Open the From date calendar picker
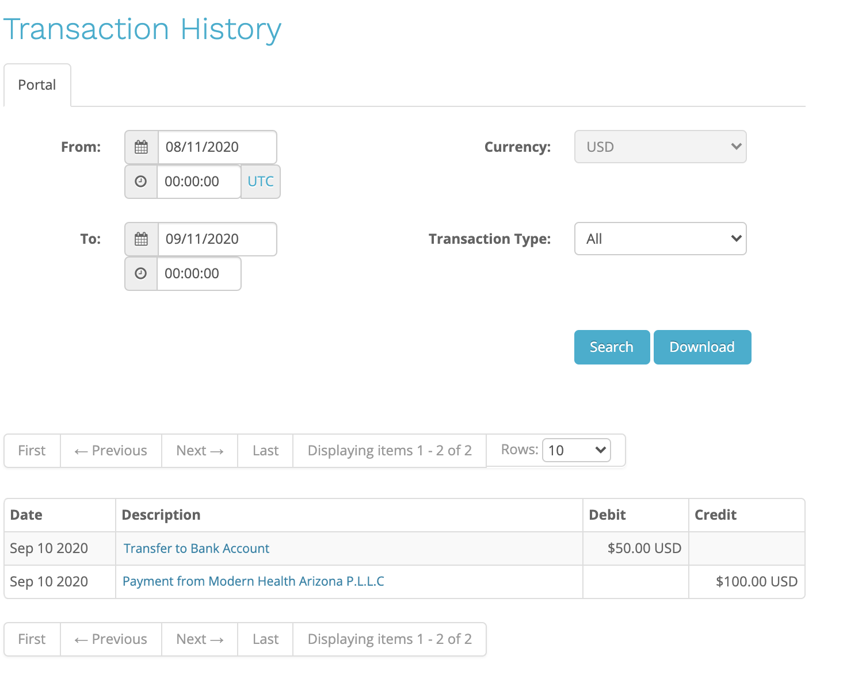862x683 pixels. click(x=141, y=147)
